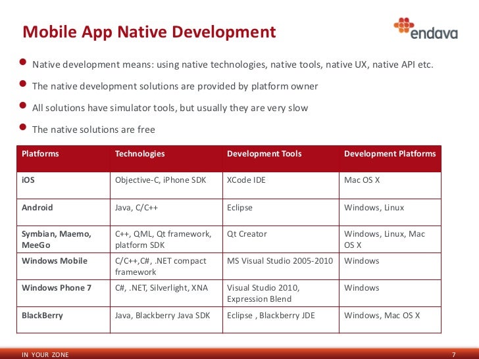Select the 'Windows Phone 7' platform cell
The image size is (479, 359).
pos(63,293)
